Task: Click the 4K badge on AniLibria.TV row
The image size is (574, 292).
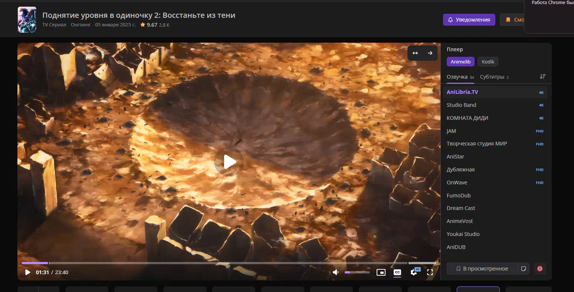Action: coord(541,92)
